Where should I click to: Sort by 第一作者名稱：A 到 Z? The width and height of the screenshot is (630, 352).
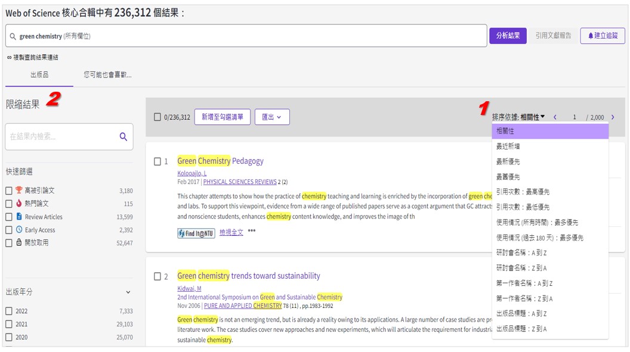pyautogui.click(x=550, y=284)
